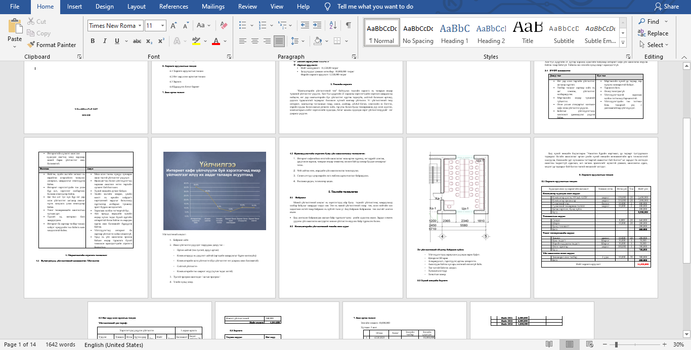Click the Line and Paragraph Spacing icon
691x350 pixels.
click(295, 41)
